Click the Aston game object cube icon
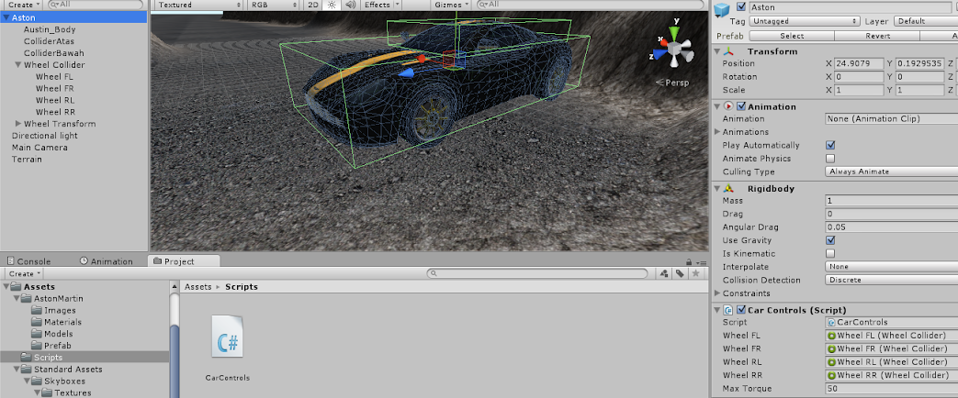Viewport: 958px width, 398px height. pos(723,9)
